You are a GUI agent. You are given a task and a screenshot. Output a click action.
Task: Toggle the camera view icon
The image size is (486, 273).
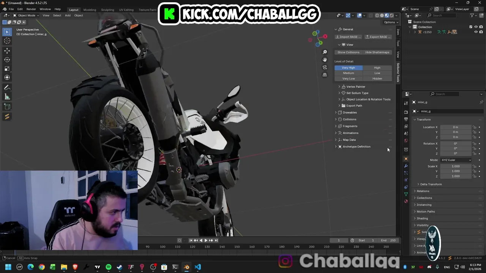click(325, 67)
